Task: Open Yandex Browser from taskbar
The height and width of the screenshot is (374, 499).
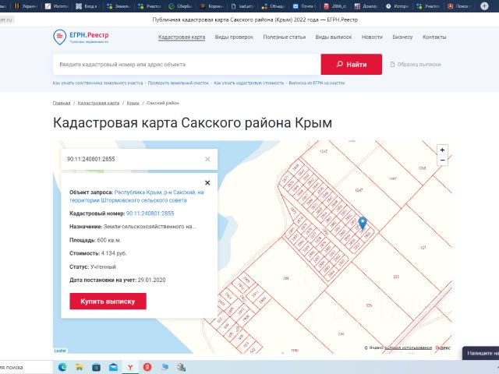Action: coord(130,367)
